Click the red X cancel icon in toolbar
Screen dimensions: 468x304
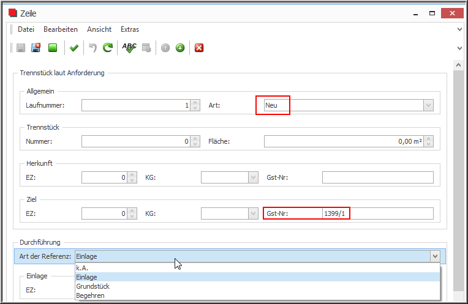click(199, 48)
